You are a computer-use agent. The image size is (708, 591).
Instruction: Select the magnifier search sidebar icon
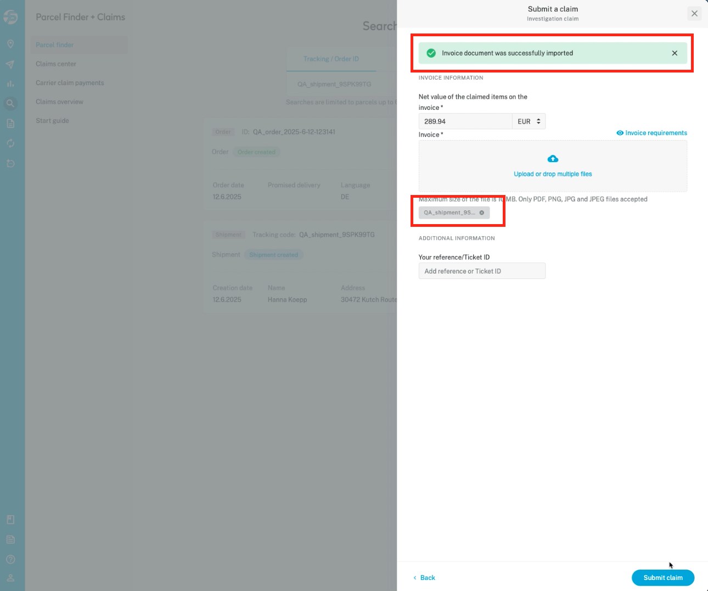[10, 103]
